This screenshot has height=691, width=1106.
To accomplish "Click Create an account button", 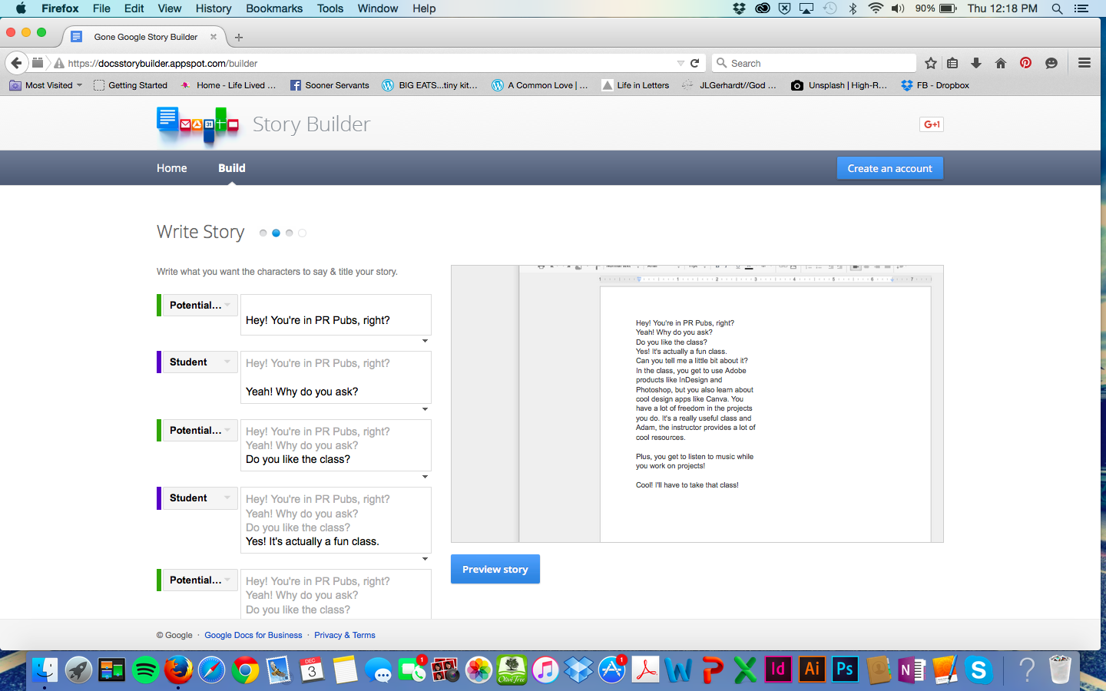I will point(889,168).
